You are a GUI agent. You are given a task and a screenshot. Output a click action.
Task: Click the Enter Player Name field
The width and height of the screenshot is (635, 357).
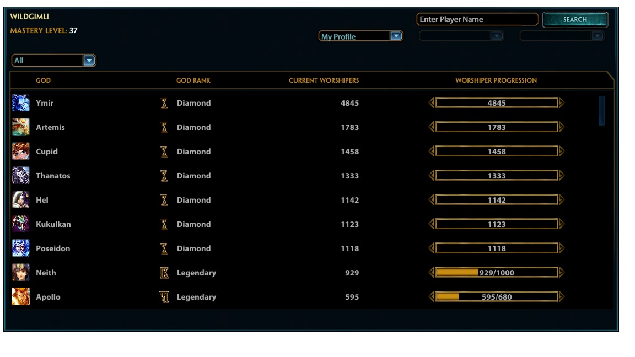click(477, 19)
